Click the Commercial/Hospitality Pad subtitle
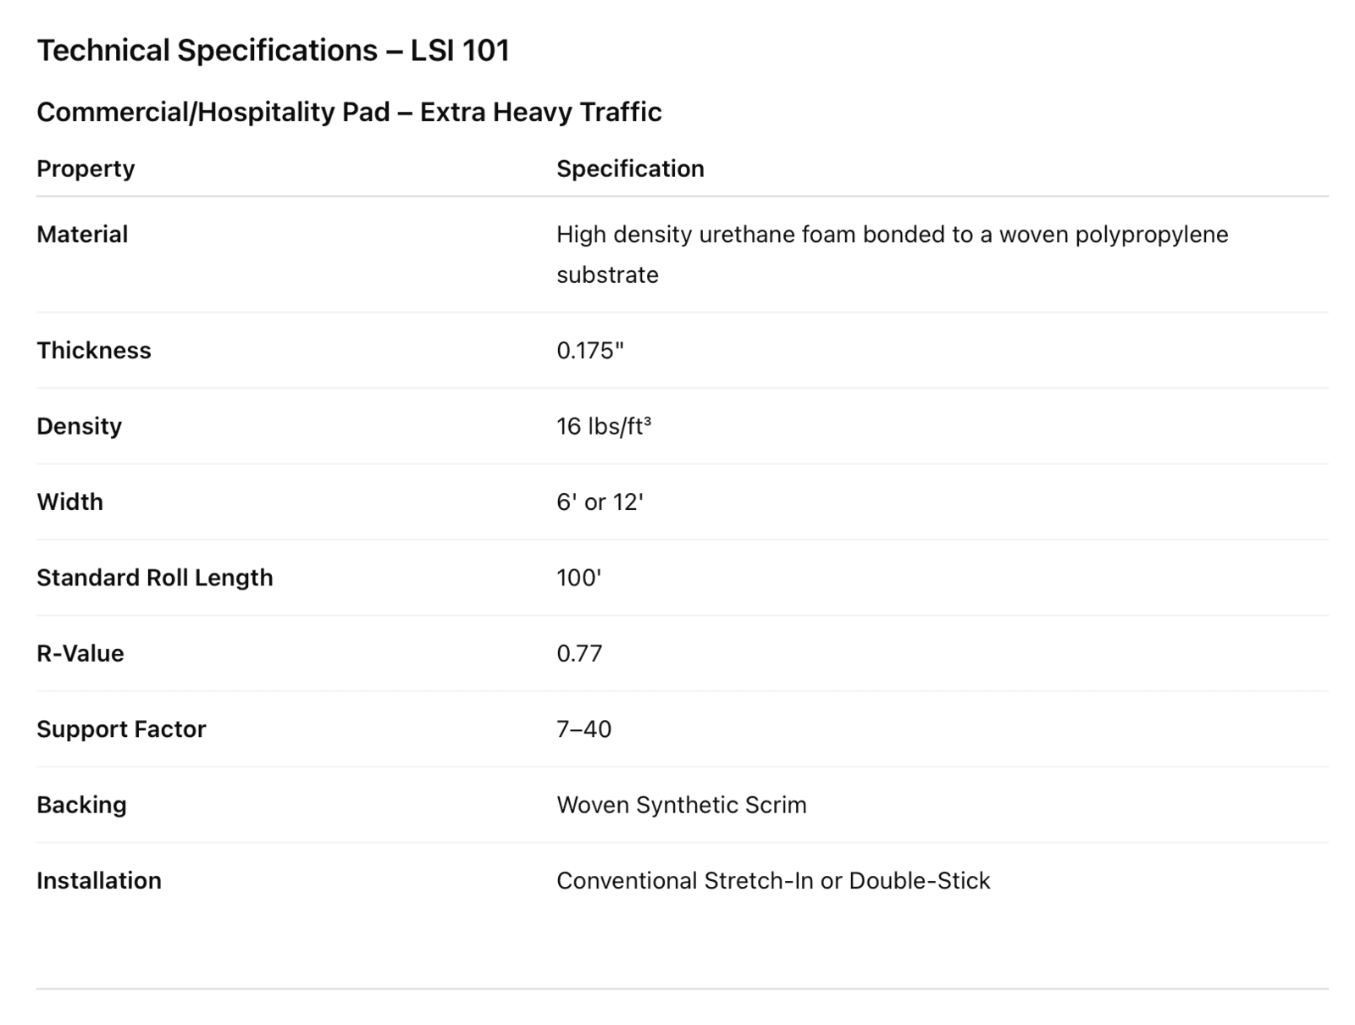1355x1025 pixels. (349, 112)
